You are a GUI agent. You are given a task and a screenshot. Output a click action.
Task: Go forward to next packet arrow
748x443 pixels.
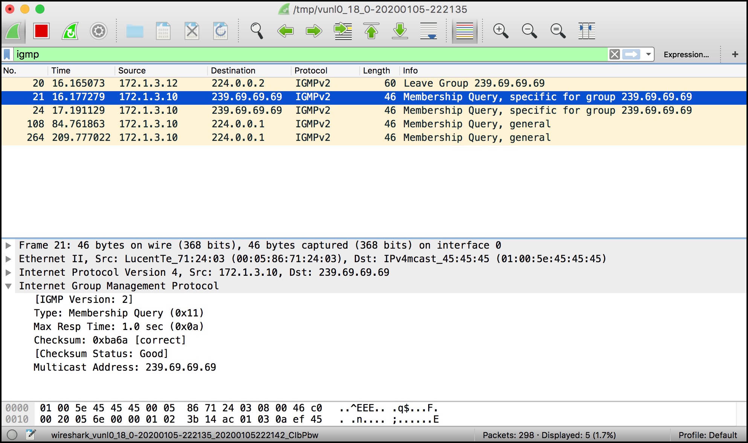(314, 31)
